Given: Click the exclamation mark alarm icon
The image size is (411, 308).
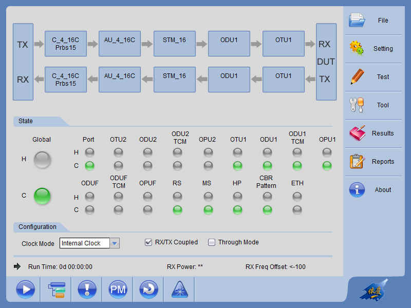Looking at the screenshot, I should click(x=87, y=290).
